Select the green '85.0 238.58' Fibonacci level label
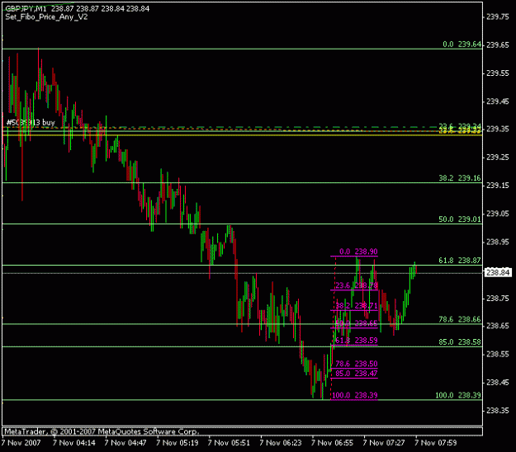The height and width of the screenshot is (452, 516). [x=460, y=341]
